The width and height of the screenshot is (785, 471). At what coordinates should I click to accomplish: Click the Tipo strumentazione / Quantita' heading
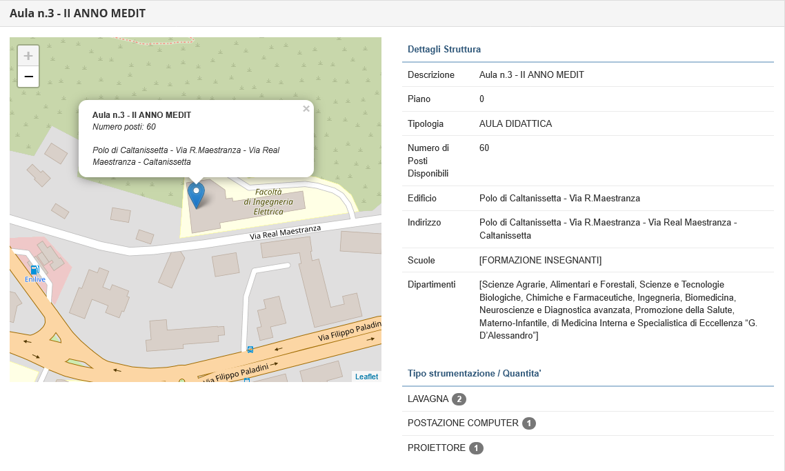475,373
